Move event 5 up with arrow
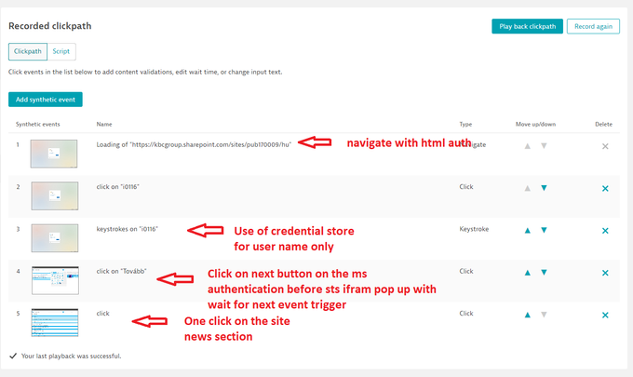Image resolution: width=633 pixels, height=377 pixels. (x=528, y=315)
